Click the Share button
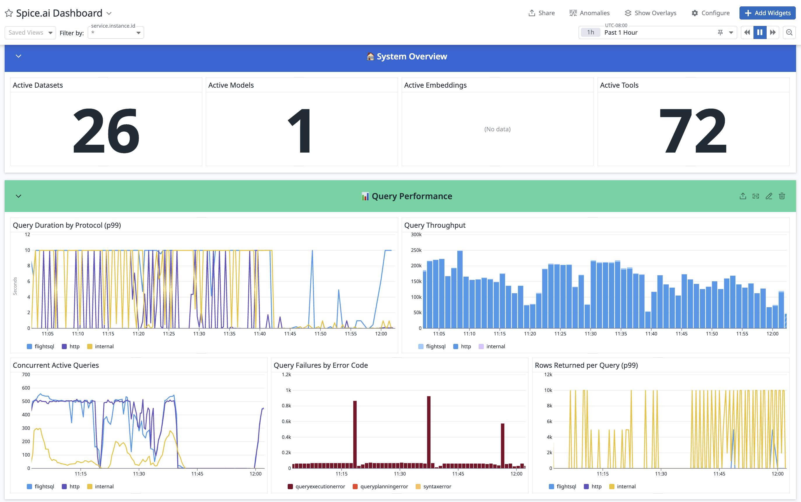801x502 pixels. [x=541, y=13]
